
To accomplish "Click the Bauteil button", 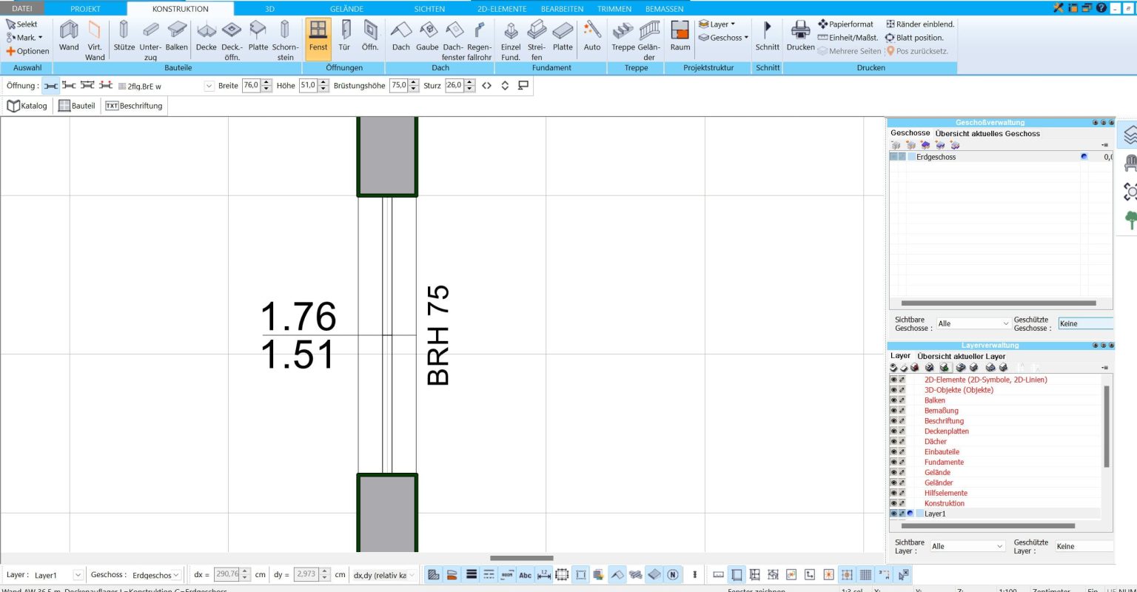I will point(77,106).
